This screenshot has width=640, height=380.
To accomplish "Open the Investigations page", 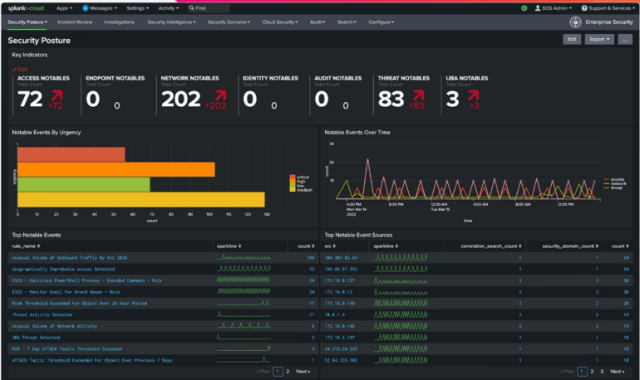I will tap(119, 22).
